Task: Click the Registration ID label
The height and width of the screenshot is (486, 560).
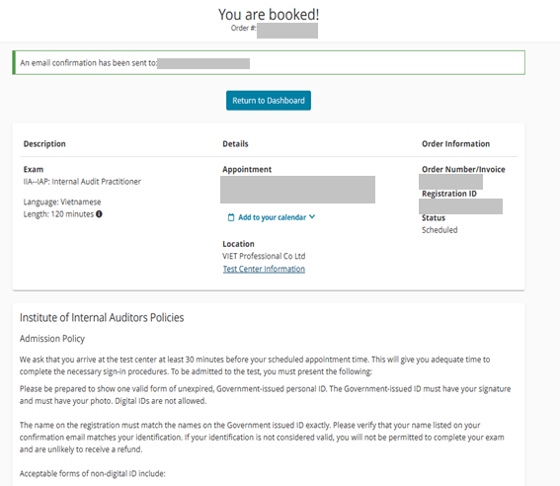Action: coord(449,194)
